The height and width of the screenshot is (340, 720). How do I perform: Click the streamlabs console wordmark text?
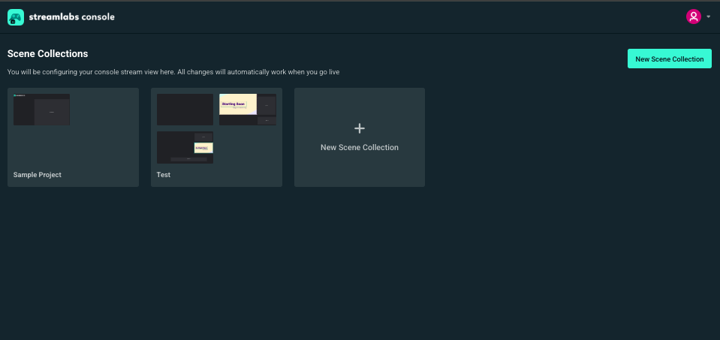pyautogui.click(x=71, y=17)
